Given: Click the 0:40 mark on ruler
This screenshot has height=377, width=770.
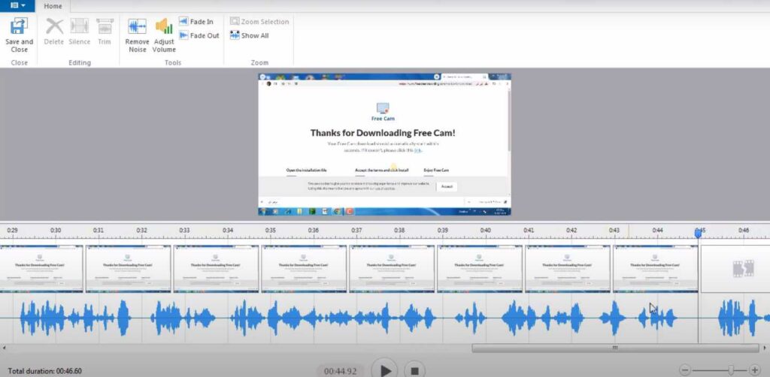Looking at the screenshot, I should (486, 230).
